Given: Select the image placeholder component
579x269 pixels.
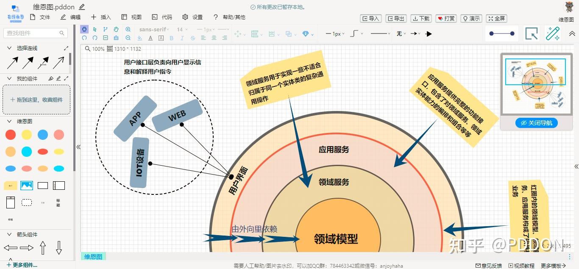Looking at the screenshot, I should click(27, 185).
